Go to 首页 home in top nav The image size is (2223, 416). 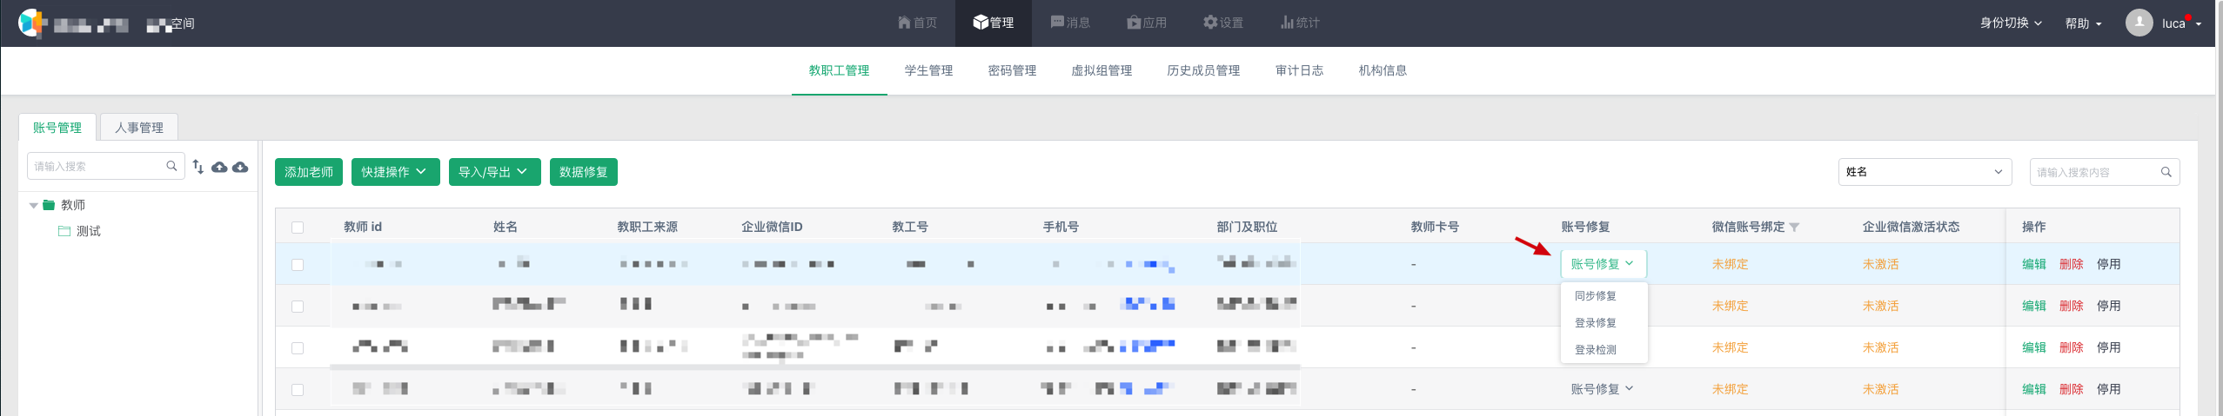[x=917, y=23]
